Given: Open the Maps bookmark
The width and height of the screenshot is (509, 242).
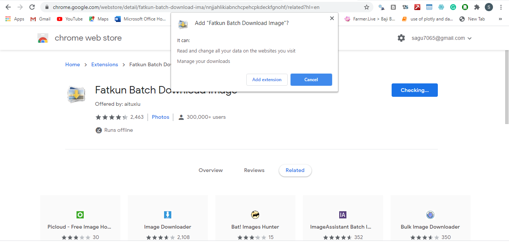Looking at the screenshot, I should coord(99,19).
